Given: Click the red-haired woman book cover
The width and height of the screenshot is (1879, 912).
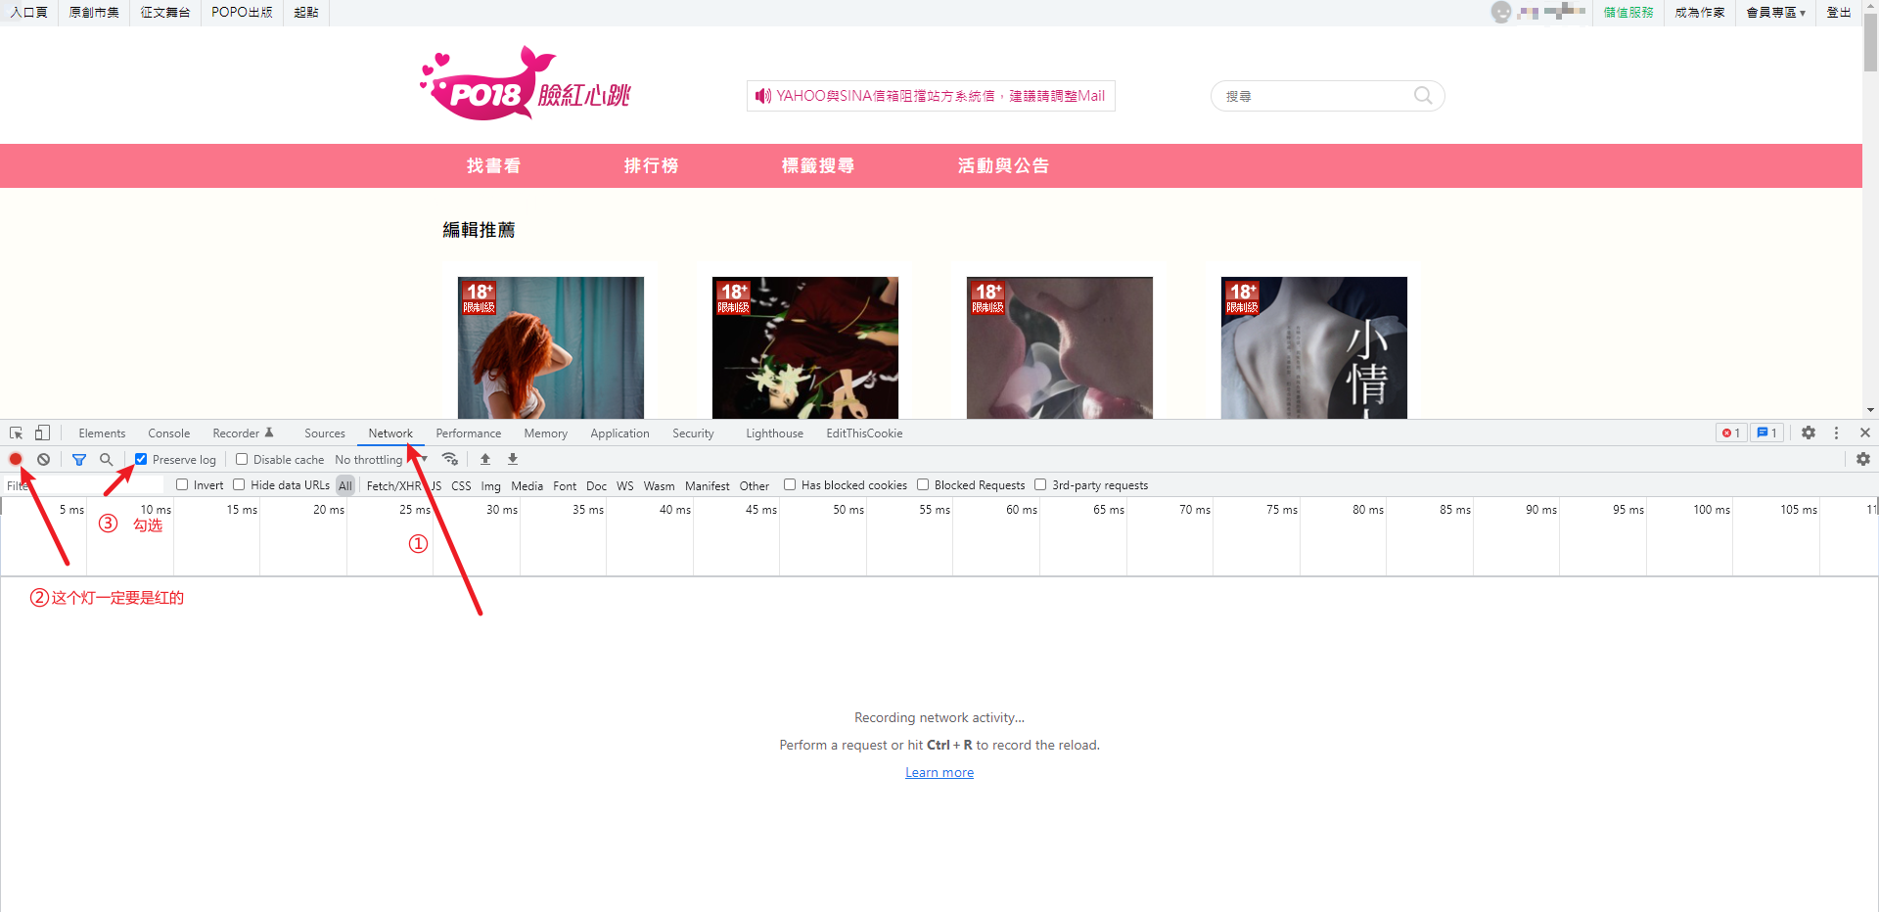Looking at the screenshot, I should 551,347.
